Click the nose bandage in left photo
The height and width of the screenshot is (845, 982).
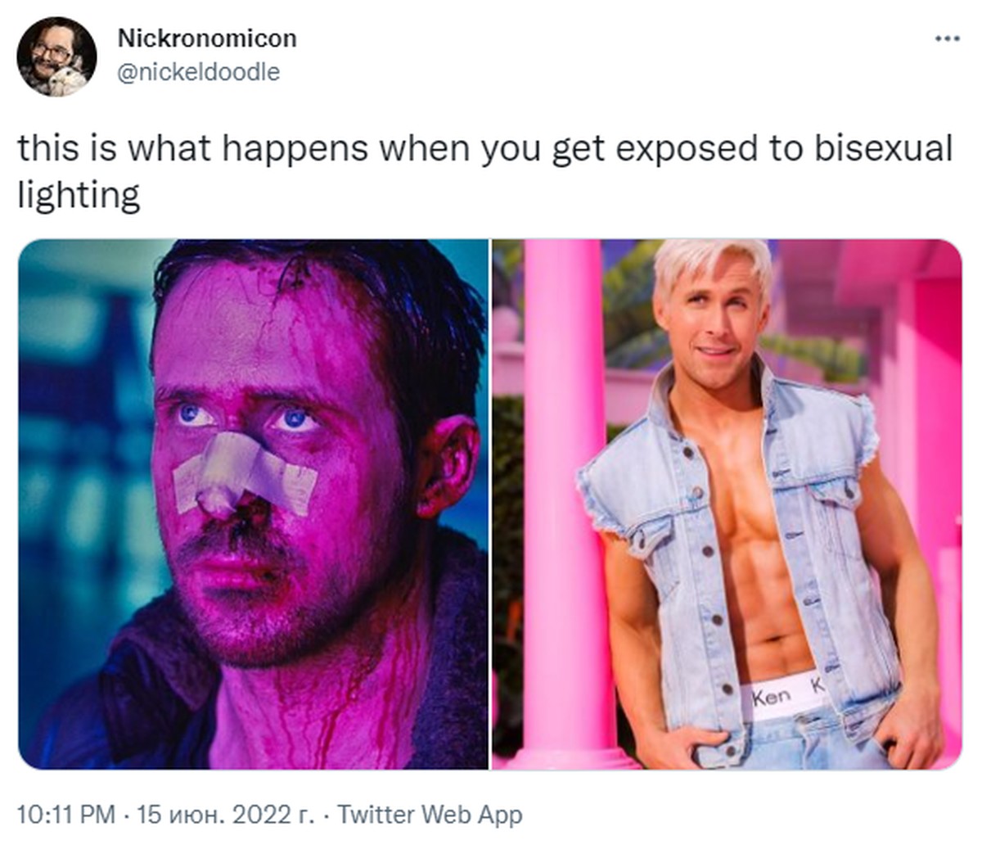point(244,475)
